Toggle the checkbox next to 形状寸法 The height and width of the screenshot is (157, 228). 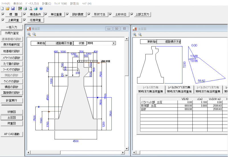pos(89,14)
